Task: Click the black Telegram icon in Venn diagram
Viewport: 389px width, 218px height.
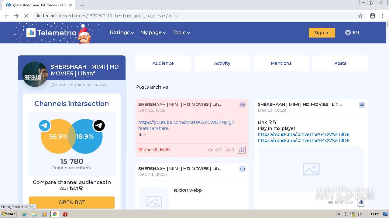Action: (x=99, y=126)
